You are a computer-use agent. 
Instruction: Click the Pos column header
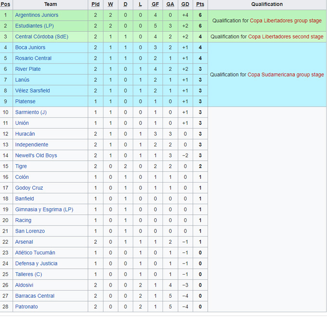point(6,4)
